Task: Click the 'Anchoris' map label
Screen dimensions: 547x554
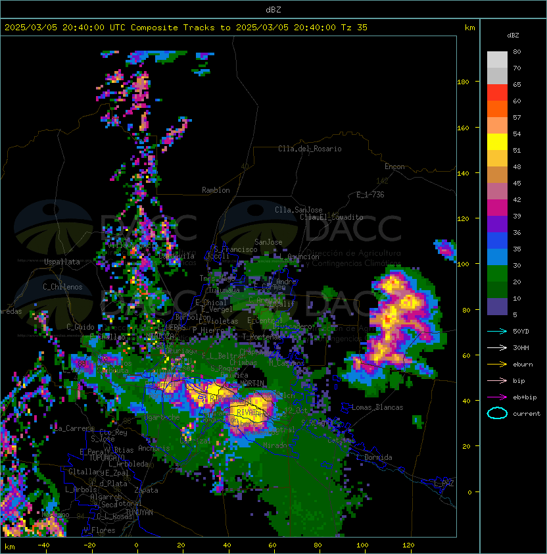Action: (154, 448)
